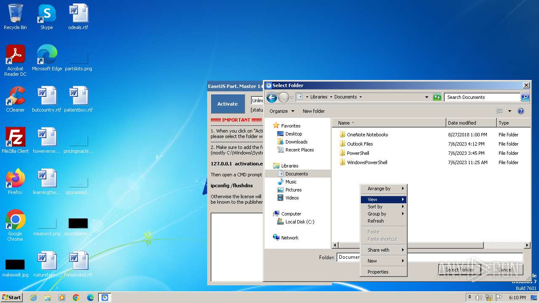Select the patientbox.rtf desktop file

[78, 99]
